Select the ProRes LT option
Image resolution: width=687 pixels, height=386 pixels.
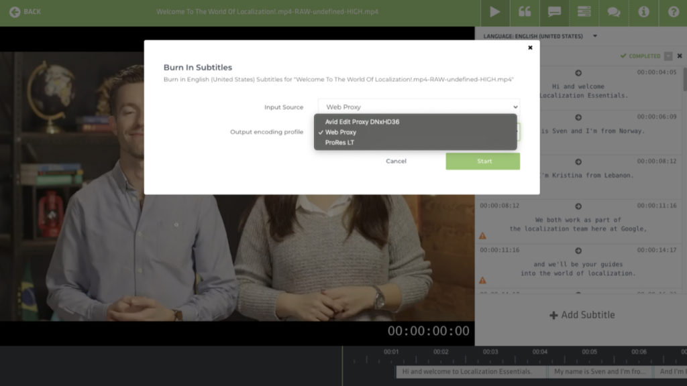(x=339, y=143)
